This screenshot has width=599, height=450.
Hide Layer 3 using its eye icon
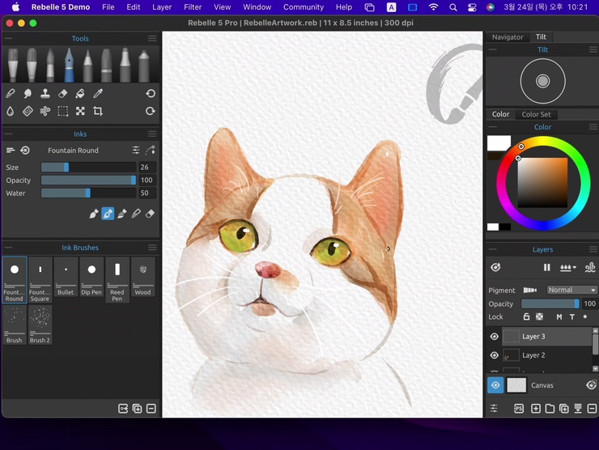(x=495, y=337)
